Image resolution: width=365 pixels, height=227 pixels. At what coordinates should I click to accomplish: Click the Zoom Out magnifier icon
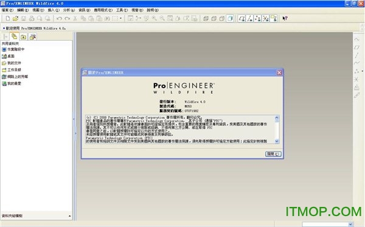click(162, 18)
